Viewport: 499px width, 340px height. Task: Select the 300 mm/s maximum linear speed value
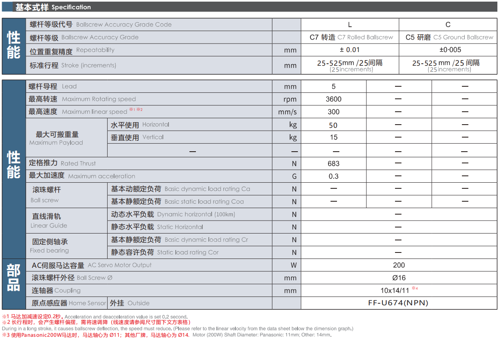point(333,112)
